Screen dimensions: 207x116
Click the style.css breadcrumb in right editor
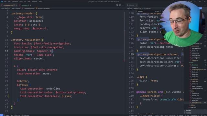148,8
